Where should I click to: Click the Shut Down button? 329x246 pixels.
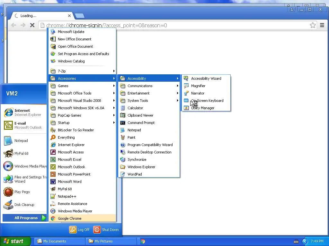pyautogui.click(x=106, y=230)
